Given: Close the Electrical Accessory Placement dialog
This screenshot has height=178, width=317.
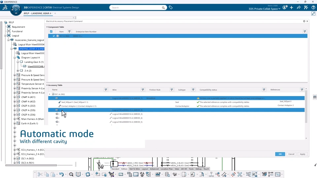Looking at the screenshot, I should (x=307, y=21).
